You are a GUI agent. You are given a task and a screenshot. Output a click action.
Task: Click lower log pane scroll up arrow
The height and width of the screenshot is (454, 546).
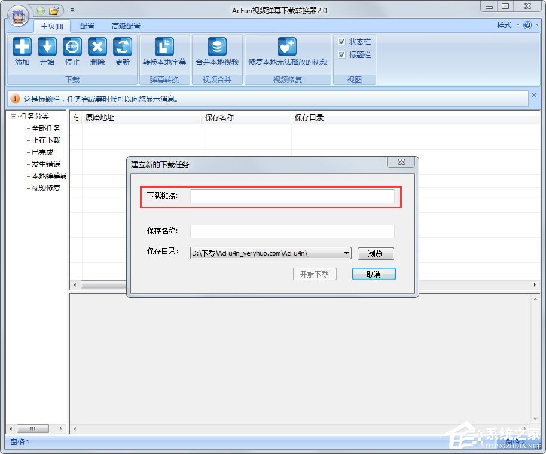coord(535,299)
